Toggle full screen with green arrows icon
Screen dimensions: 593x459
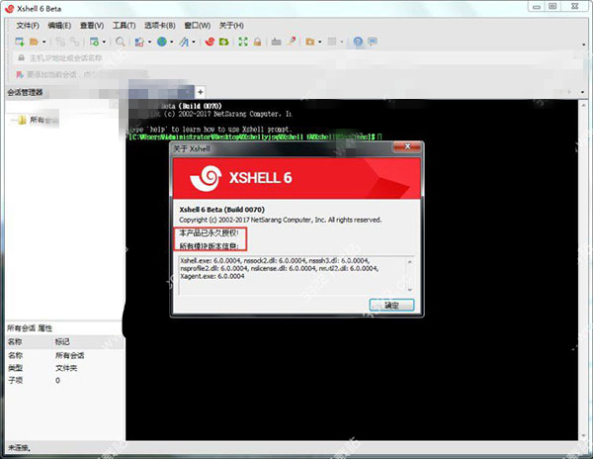point(243,42)
